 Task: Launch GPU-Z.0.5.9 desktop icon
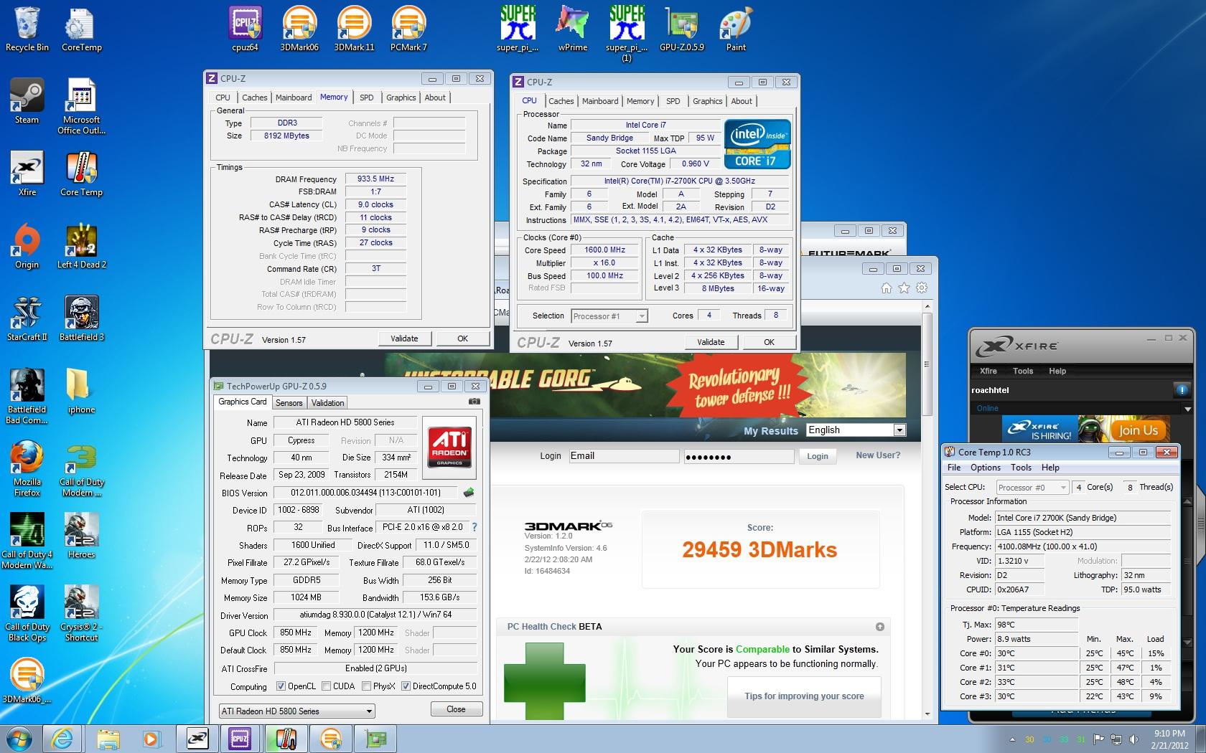[681, 29]
